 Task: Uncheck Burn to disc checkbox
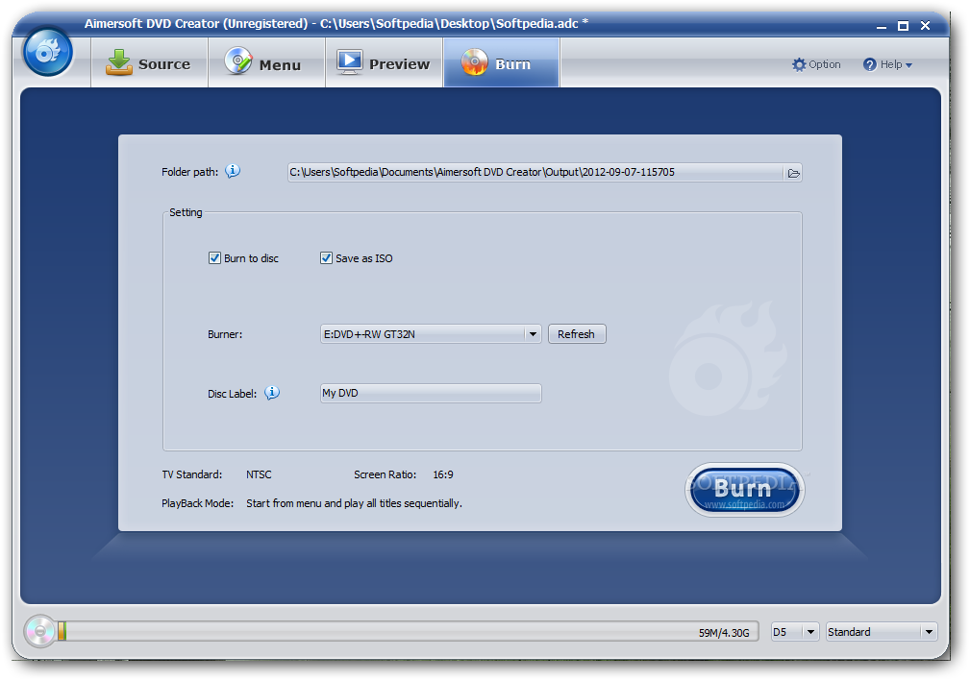(x=214, y=257)
